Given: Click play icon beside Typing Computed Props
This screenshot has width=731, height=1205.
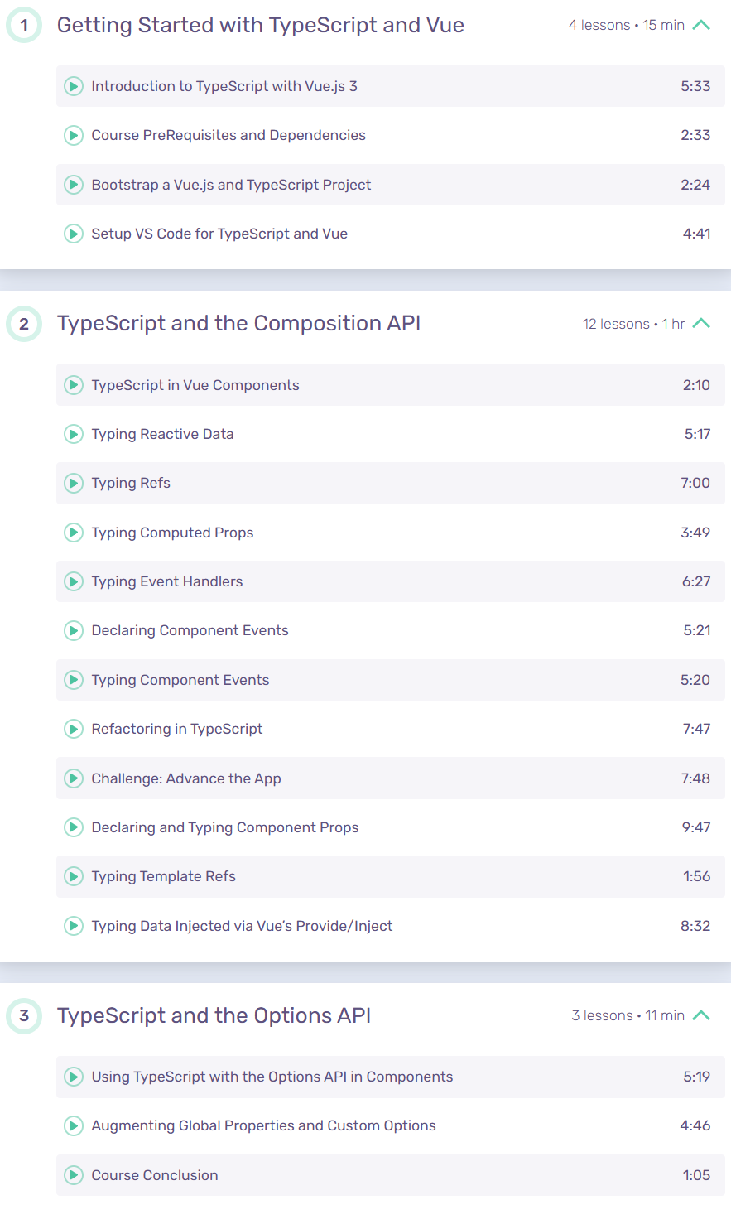Looking at the screenshot, I should (74, 533).
